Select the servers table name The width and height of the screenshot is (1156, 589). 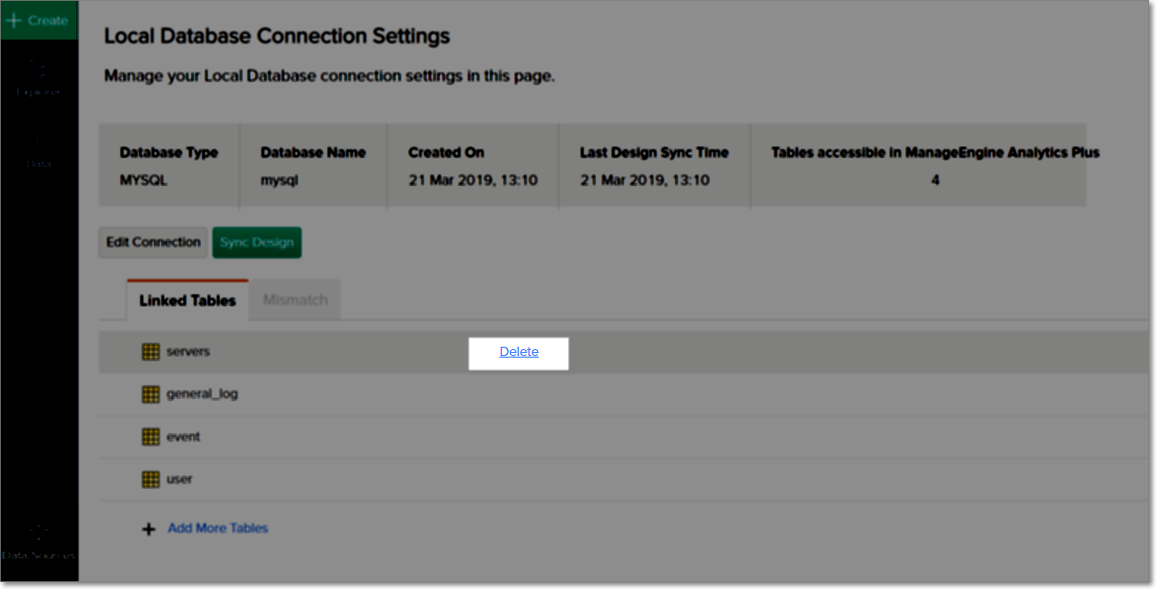coord(188,351)
